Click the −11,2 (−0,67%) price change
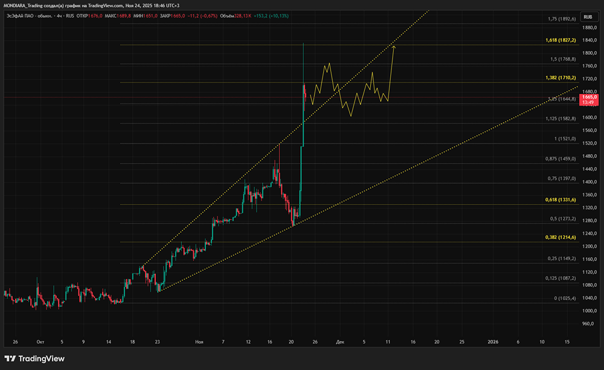Screen dimensions: 604x370 pos(202,16)
